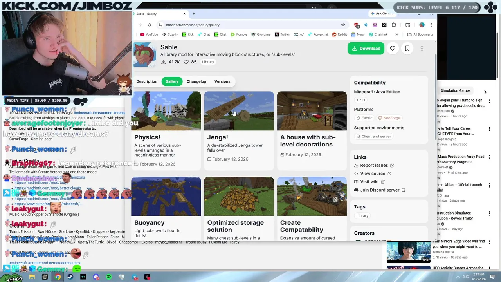Click Ask Gemini button in title bar
Viewport: 501px width, 282px height.
[382, 13]
